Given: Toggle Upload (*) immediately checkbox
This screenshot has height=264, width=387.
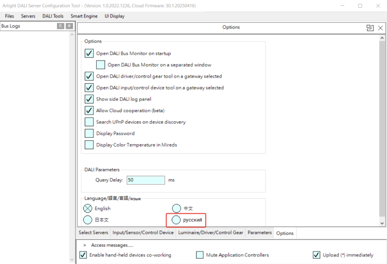Looking at the screenshot, I should 316,255.
